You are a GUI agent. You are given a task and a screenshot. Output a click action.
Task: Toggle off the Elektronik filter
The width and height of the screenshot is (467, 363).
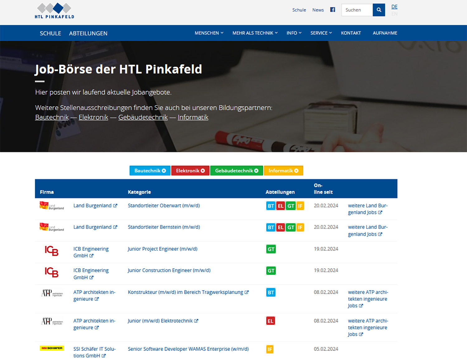click(x=190, y=171)
